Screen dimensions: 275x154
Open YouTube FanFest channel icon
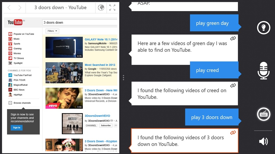10,75
